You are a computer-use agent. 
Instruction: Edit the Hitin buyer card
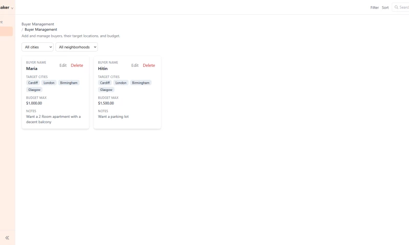135,65
